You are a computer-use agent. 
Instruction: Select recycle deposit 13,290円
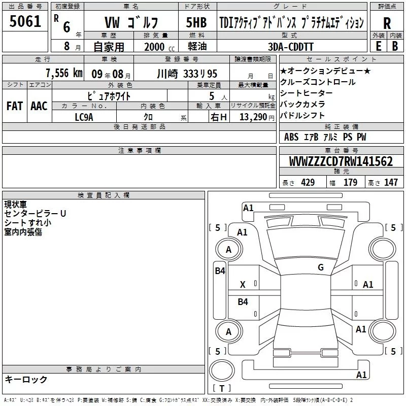(257, 117)
